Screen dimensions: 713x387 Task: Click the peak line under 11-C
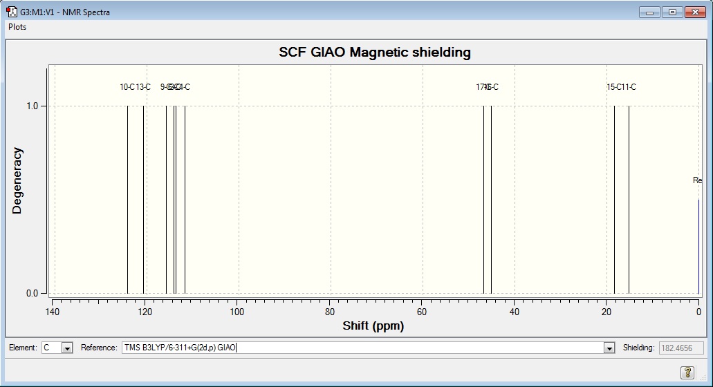(x=629, y=200)
